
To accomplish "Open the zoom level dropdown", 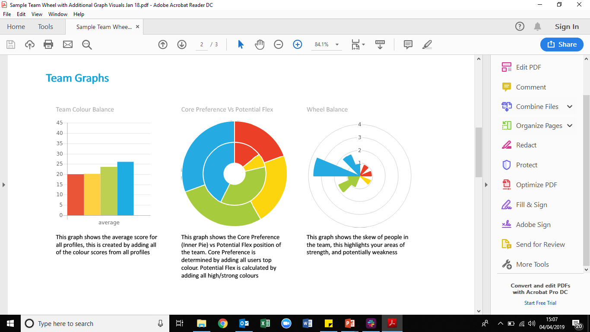I will 337,45.
